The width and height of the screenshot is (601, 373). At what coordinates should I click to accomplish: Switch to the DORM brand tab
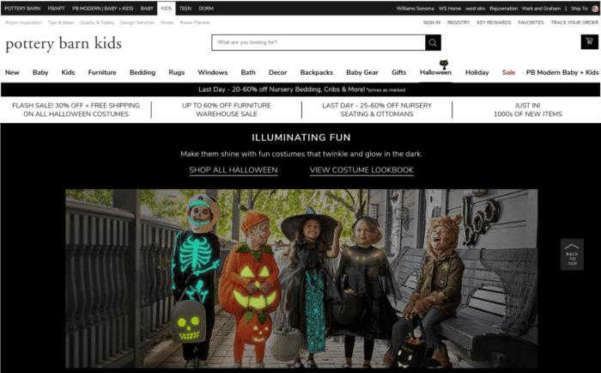206,9
